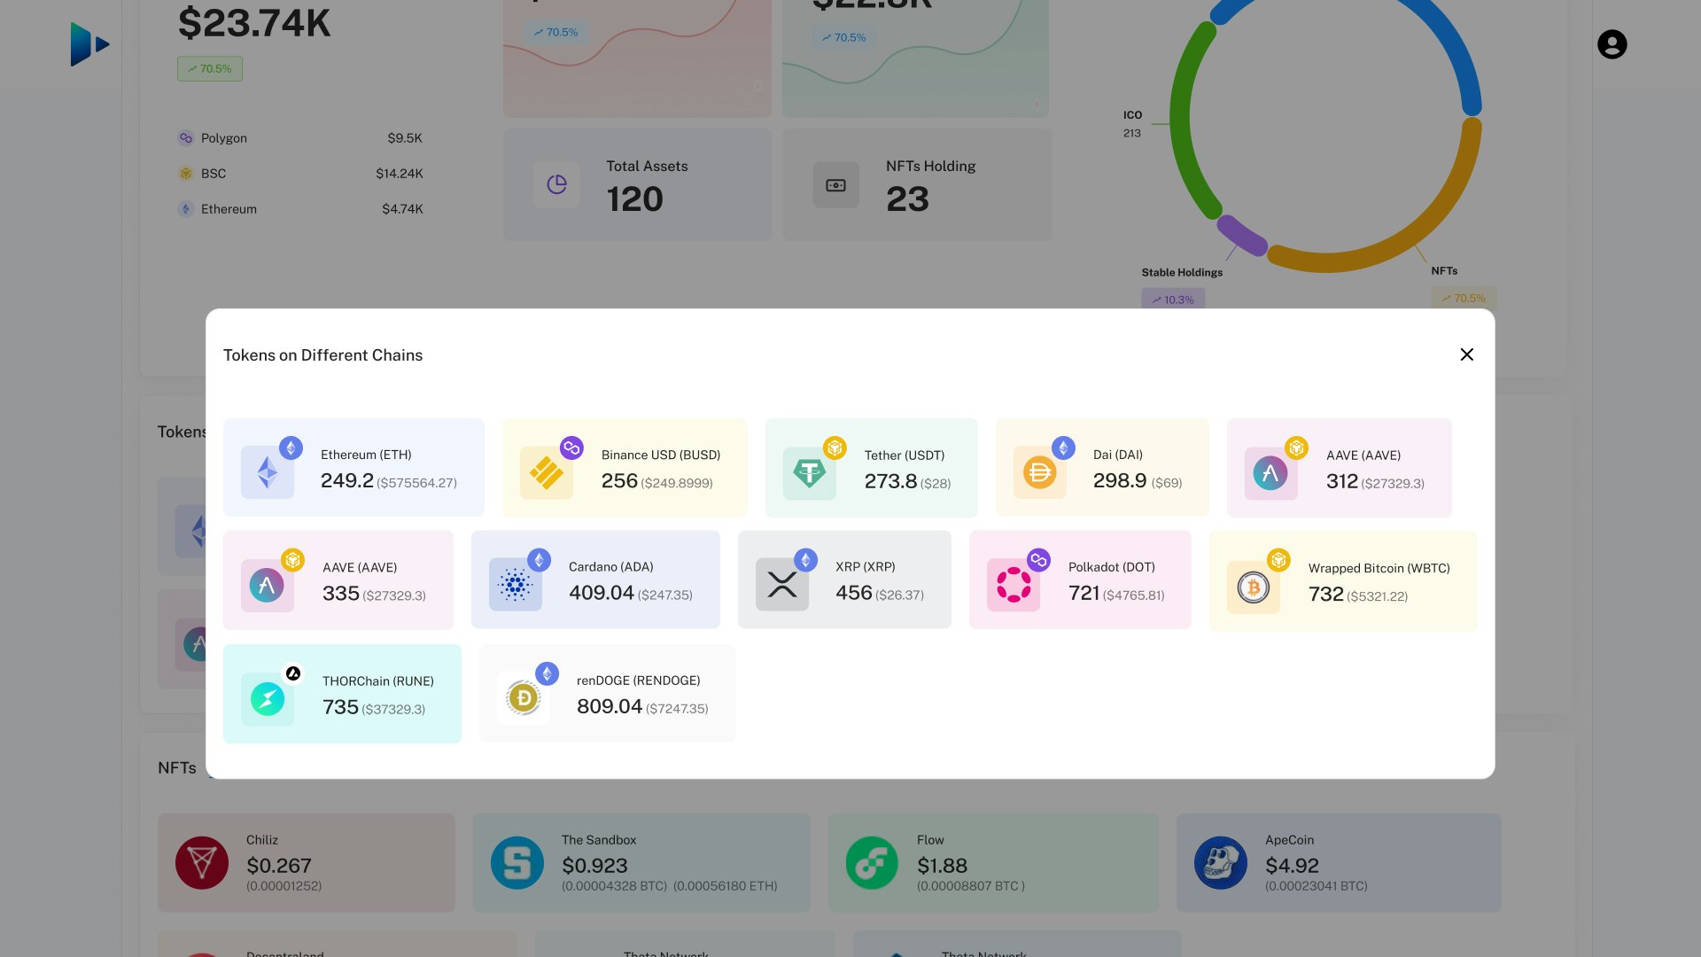Screen dimensions: 1701x957
Task: Click The Sandbox price $0.923
Action: pos(594,866)
